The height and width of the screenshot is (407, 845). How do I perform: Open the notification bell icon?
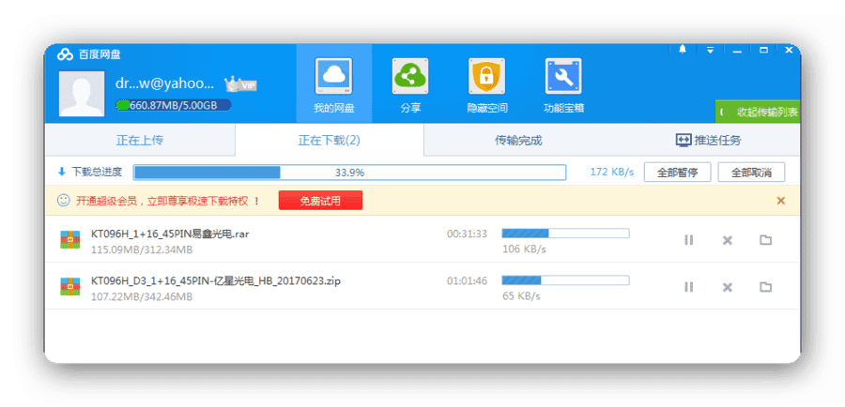683,50
